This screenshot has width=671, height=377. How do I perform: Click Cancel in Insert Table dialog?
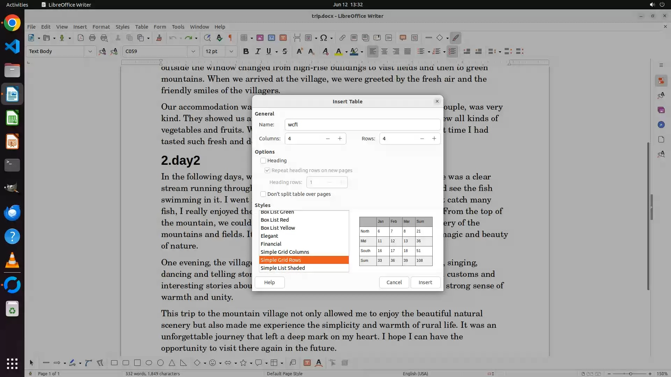point(394,282)
